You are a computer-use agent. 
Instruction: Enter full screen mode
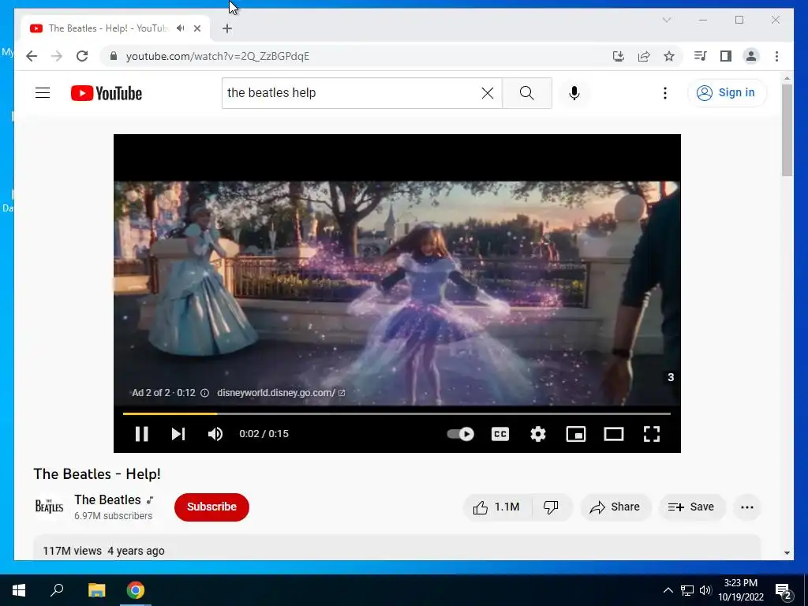652,434
